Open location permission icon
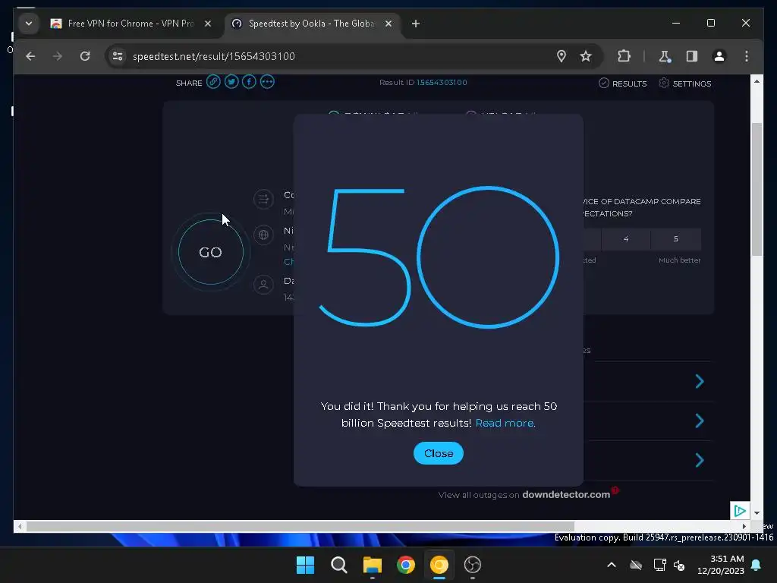 click(561, 56)
